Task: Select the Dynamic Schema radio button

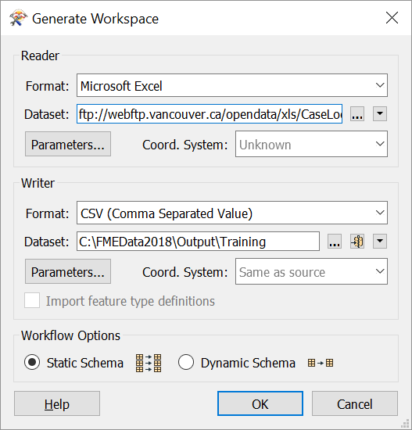Action: (186, 362)
